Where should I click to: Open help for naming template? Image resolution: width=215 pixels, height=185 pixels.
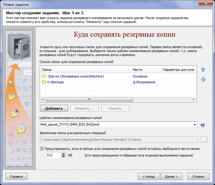(203, 125)
